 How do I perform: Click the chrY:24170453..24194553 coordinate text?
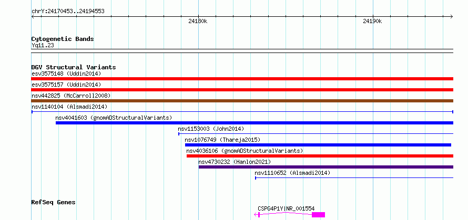(x=68, y=12)
